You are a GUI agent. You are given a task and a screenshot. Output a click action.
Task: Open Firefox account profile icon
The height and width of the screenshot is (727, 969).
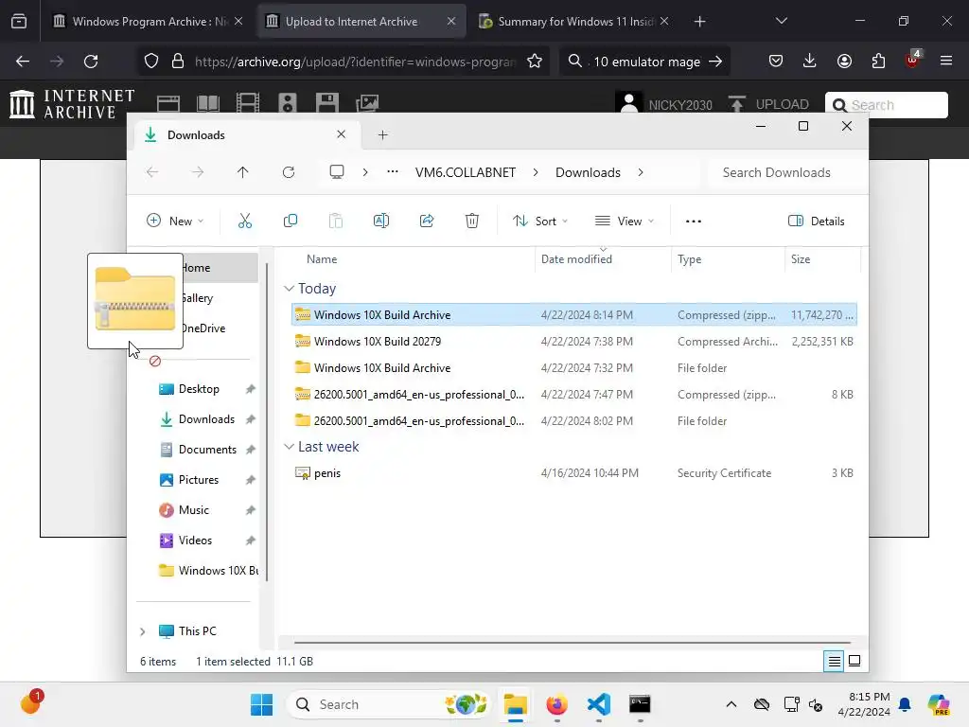pos(844,62)
